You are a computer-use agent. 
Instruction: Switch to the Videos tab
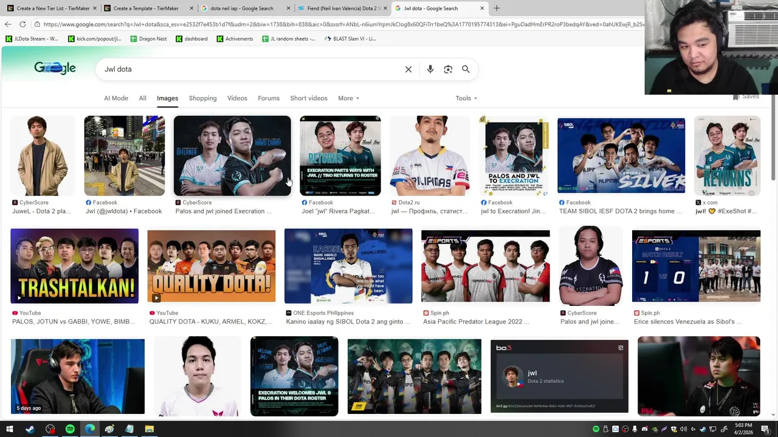point(237,98)
